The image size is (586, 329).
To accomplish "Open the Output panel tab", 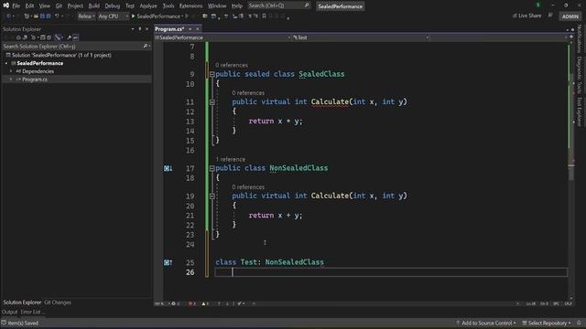I will [x=10, y=312].
